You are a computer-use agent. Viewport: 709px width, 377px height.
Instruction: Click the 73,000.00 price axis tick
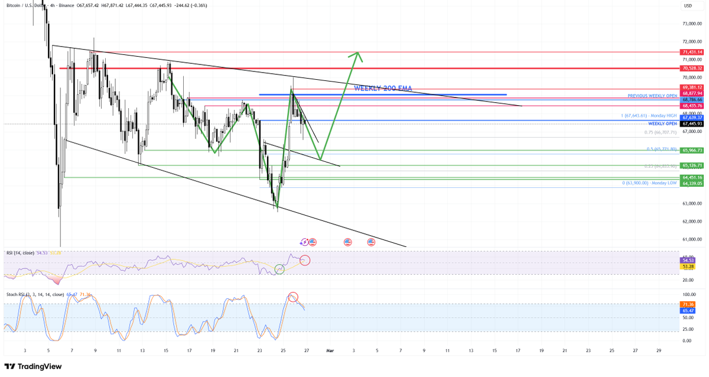click(692, 24)
